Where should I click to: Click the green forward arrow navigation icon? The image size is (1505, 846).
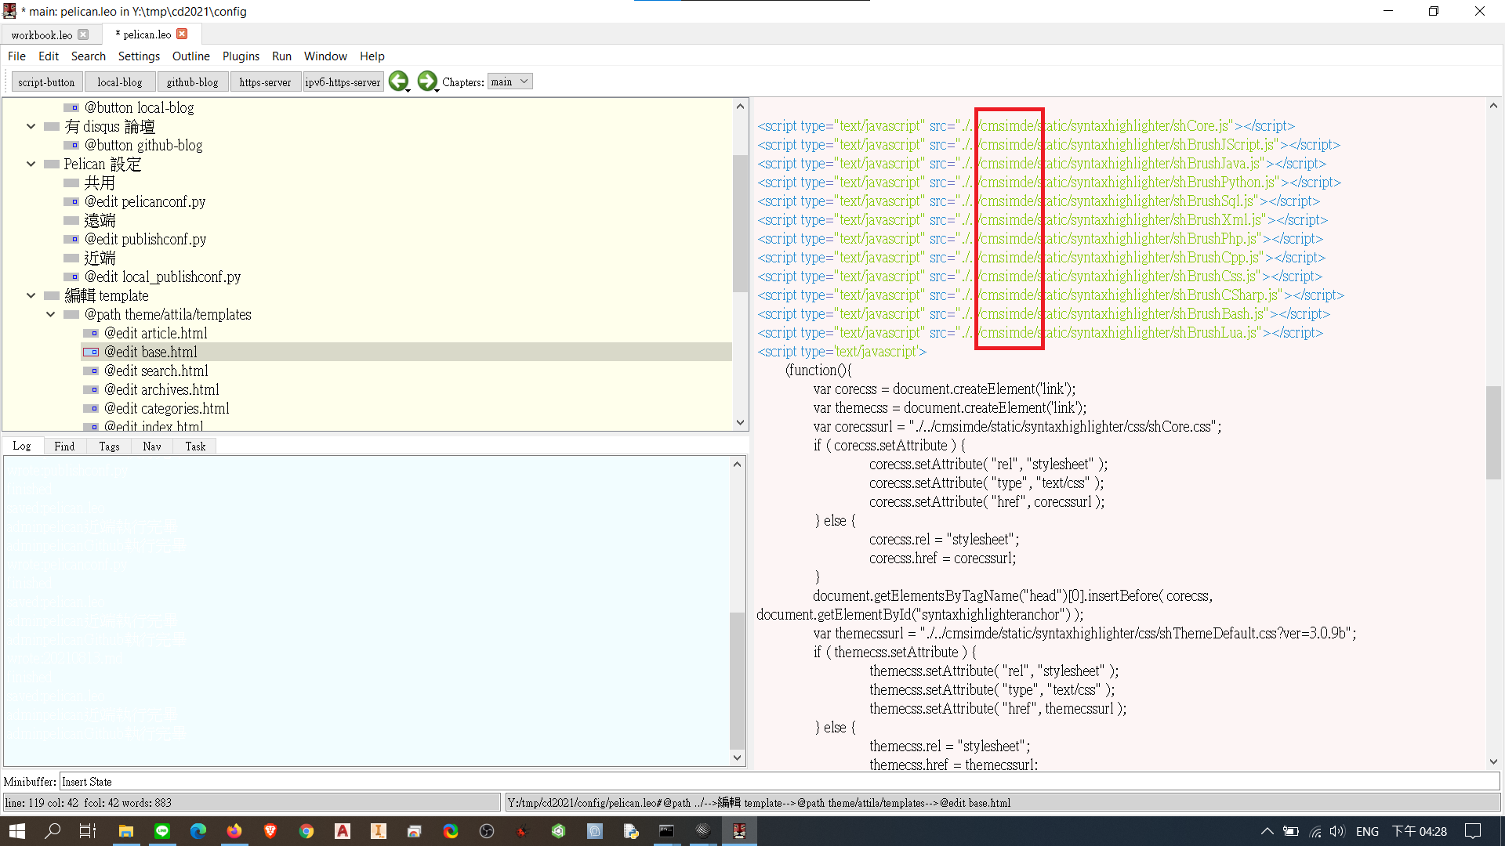[427, 81]
